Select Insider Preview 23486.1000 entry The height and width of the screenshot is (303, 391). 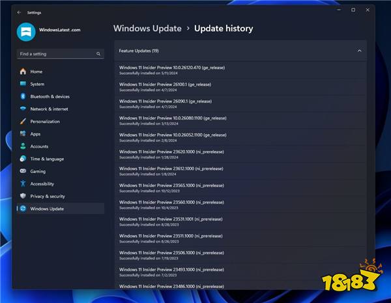point(240,285)
